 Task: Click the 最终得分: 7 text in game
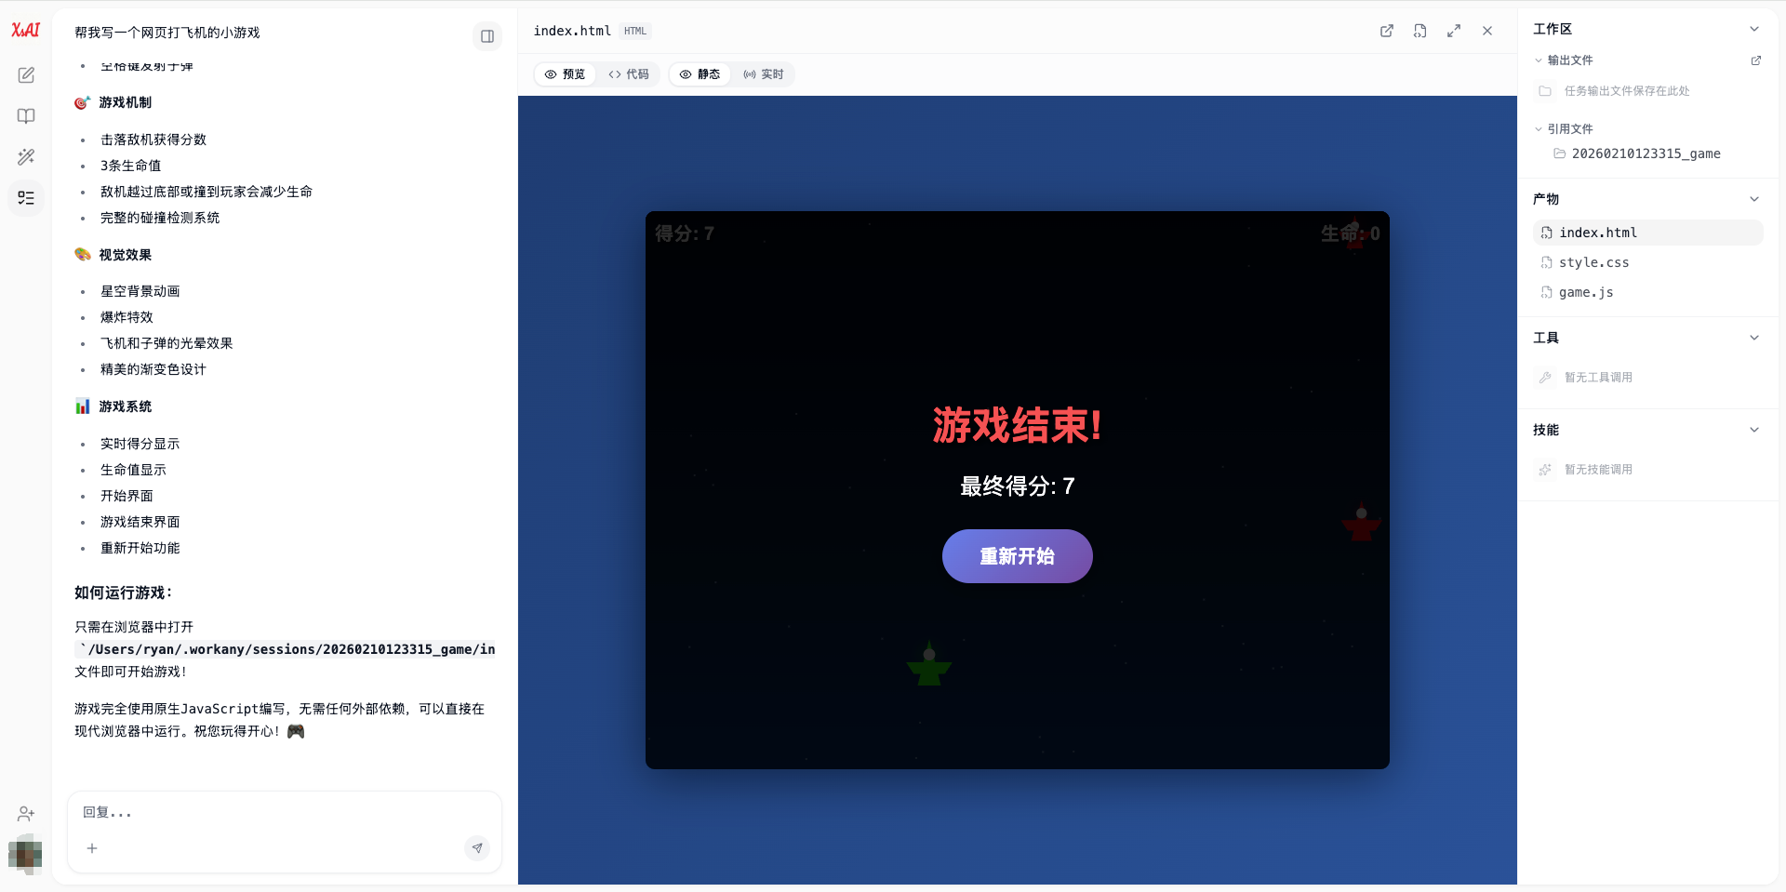[x=1018, y=486]
